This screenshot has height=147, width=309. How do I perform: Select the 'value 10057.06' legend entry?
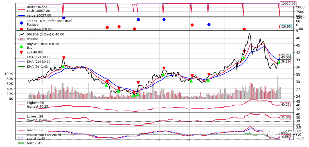[x=39, y=15]
